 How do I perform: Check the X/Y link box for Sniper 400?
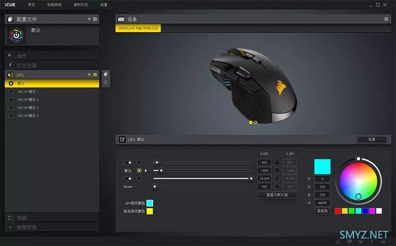(277, 187)
